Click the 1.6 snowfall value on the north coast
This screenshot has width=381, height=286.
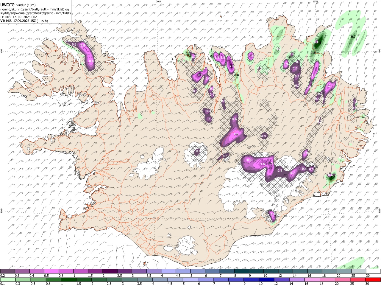coord(251,56)
